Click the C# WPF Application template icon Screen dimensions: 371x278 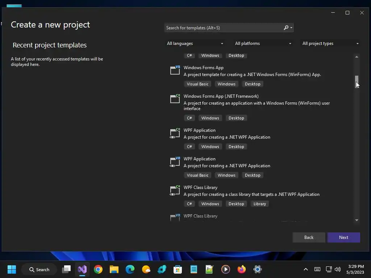click(x=175, y=133)
